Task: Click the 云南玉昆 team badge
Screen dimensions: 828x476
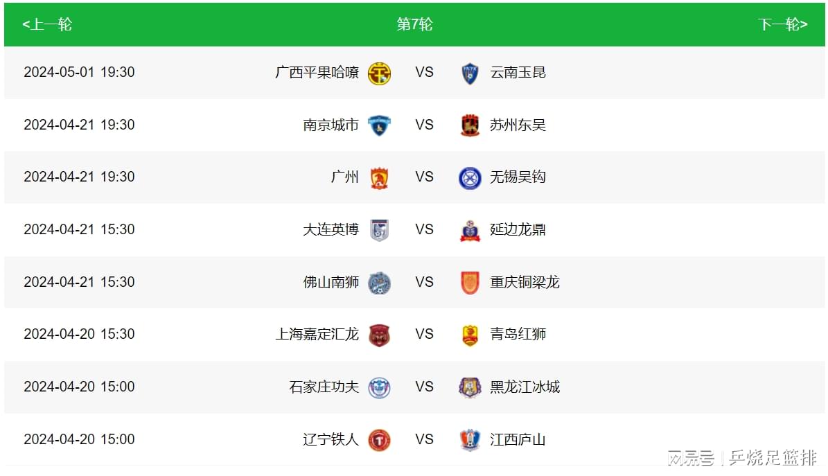Action: click(470, 73)
